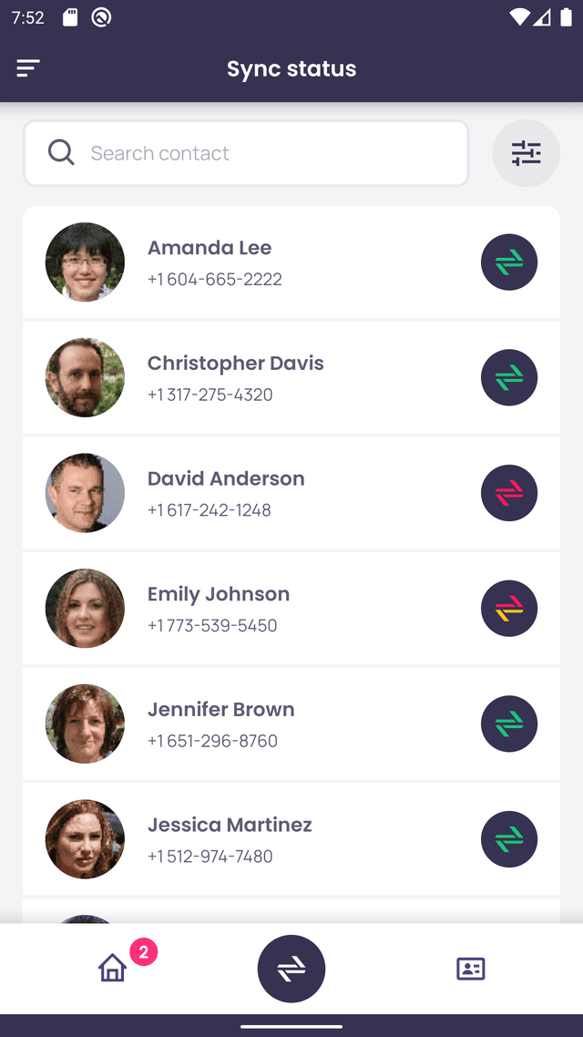Go to Home tab with badge
Viewport: 583px width, 1037px height.
[112, 969]
